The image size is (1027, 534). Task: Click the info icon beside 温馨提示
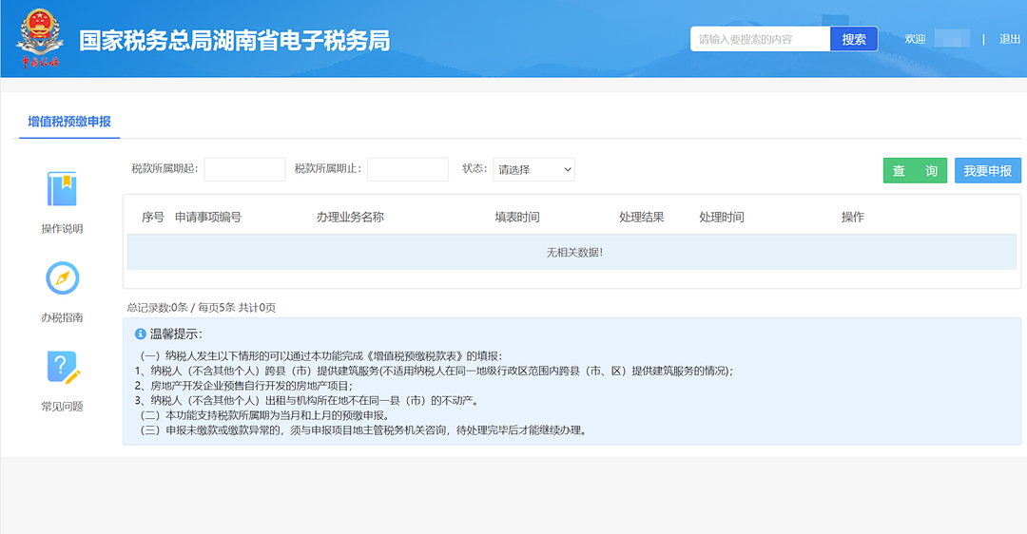coord(140,334)
